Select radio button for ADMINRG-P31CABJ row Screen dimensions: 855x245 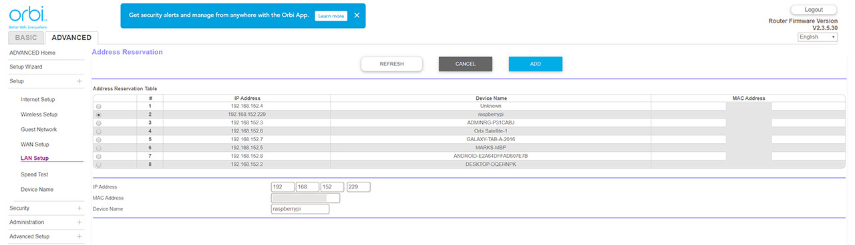click(x=100, y=123)
